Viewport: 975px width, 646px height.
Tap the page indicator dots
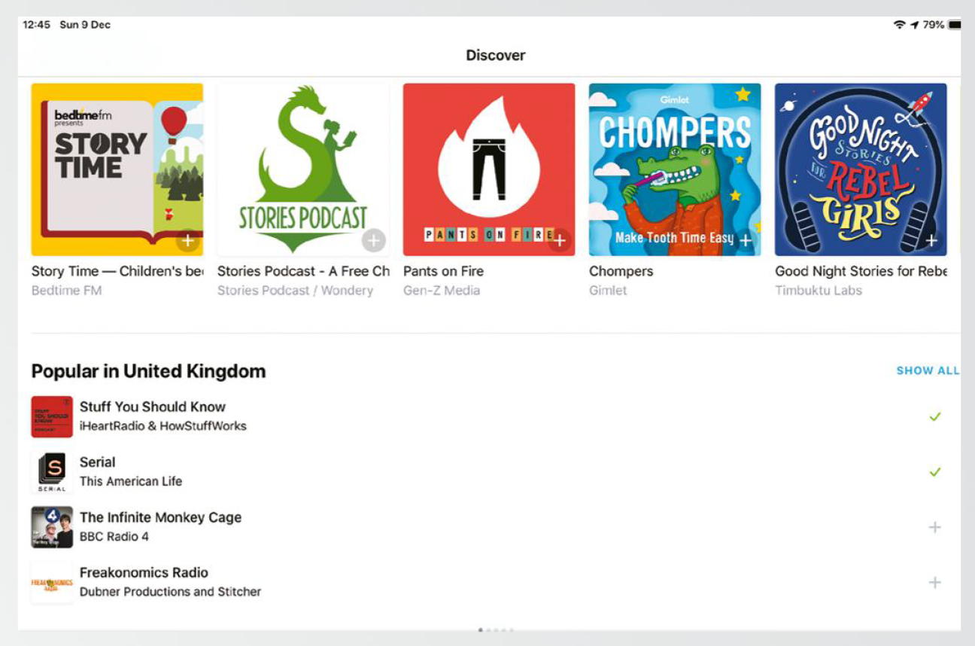pos(496,629)
